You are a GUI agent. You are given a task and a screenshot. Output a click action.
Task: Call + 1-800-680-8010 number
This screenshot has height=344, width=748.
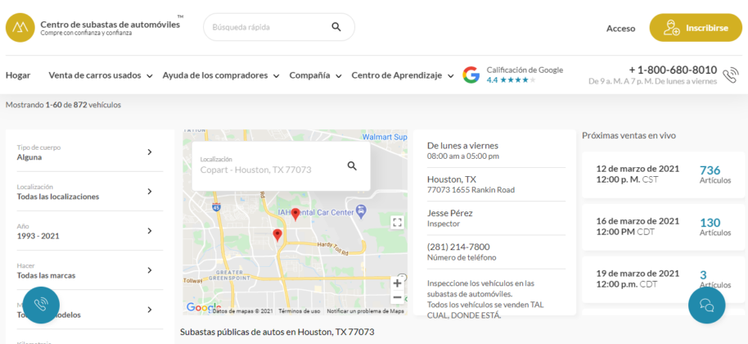coord(673,70)
